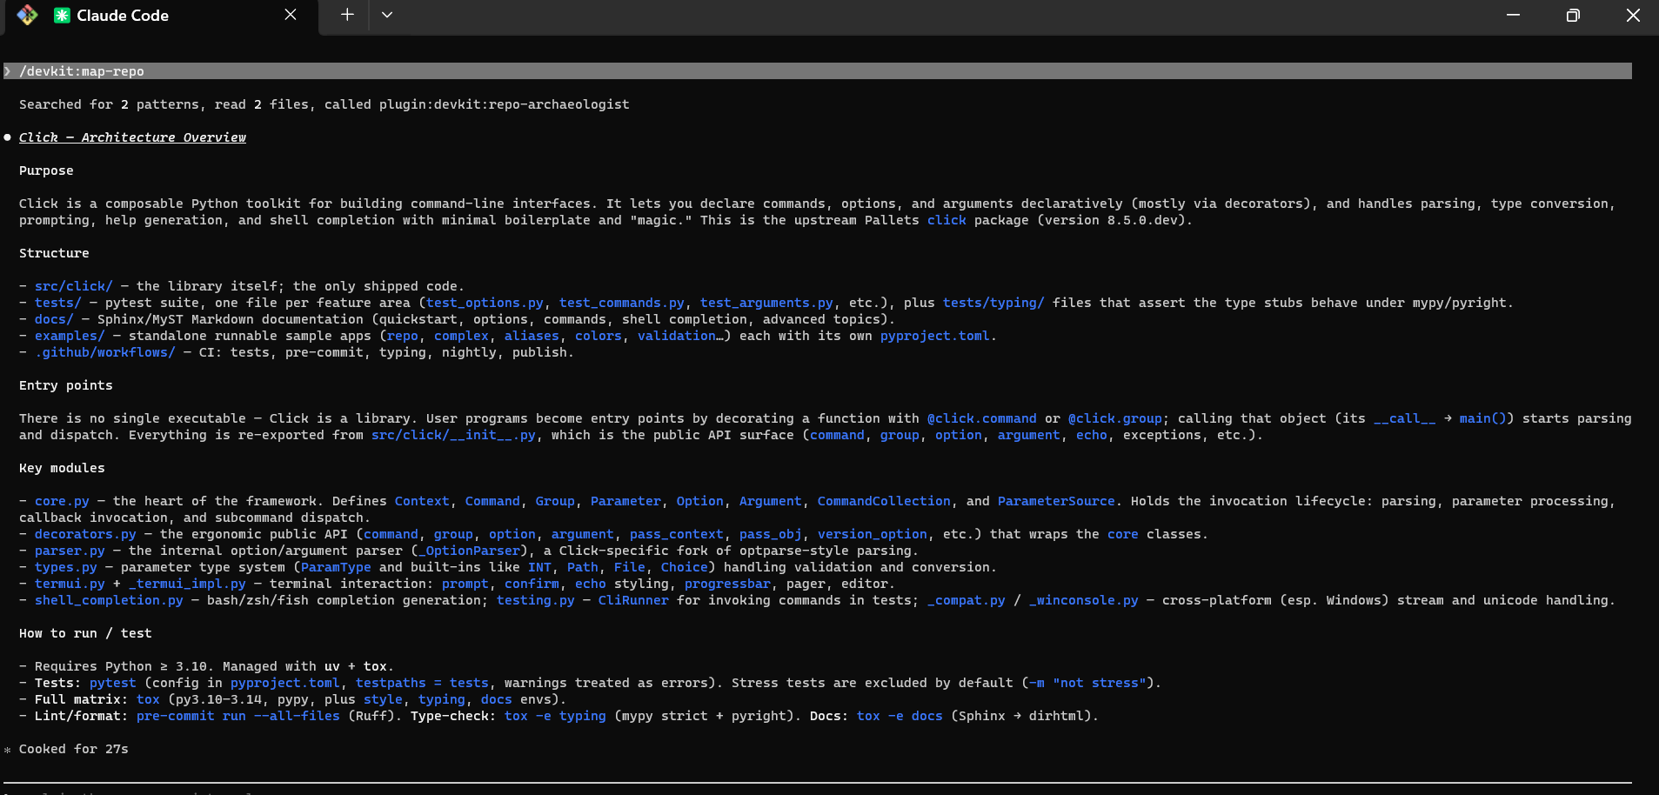Click the terminal app icon in title bar

pos(27,15)
